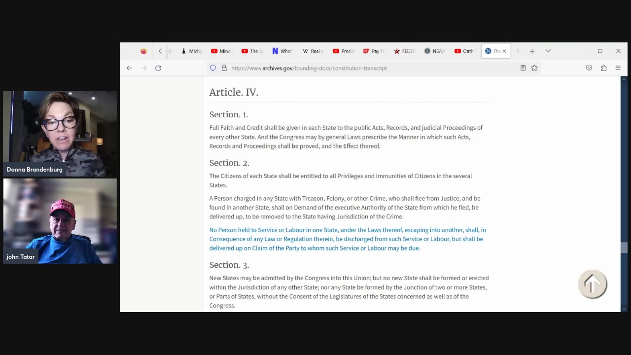Viewport: 631px width, 355px height.
Task: Reload the current page
Action: [x=158, y=68]
